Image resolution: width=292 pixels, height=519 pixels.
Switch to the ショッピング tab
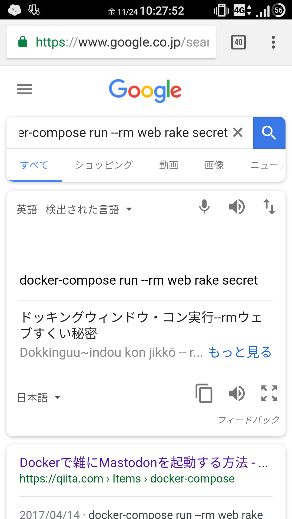(x=104, y=165)
